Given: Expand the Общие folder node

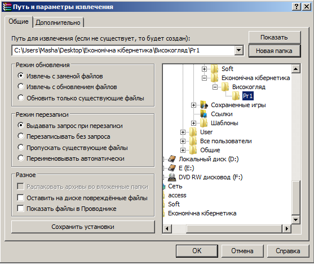Looking at the screenshot, I should (x=183, y=150).
